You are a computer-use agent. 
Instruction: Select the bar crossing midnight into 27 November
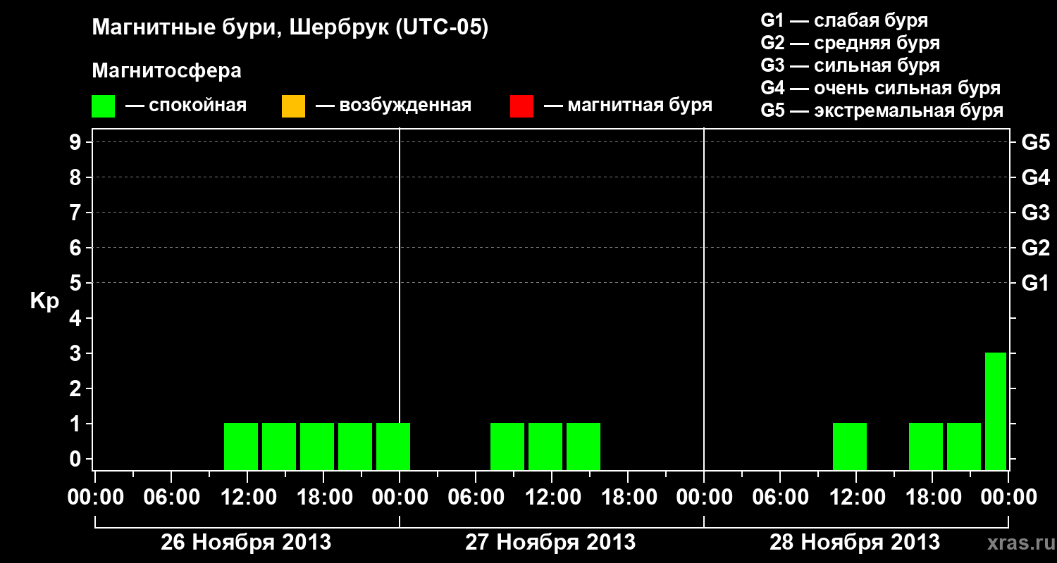click(393, 446)
